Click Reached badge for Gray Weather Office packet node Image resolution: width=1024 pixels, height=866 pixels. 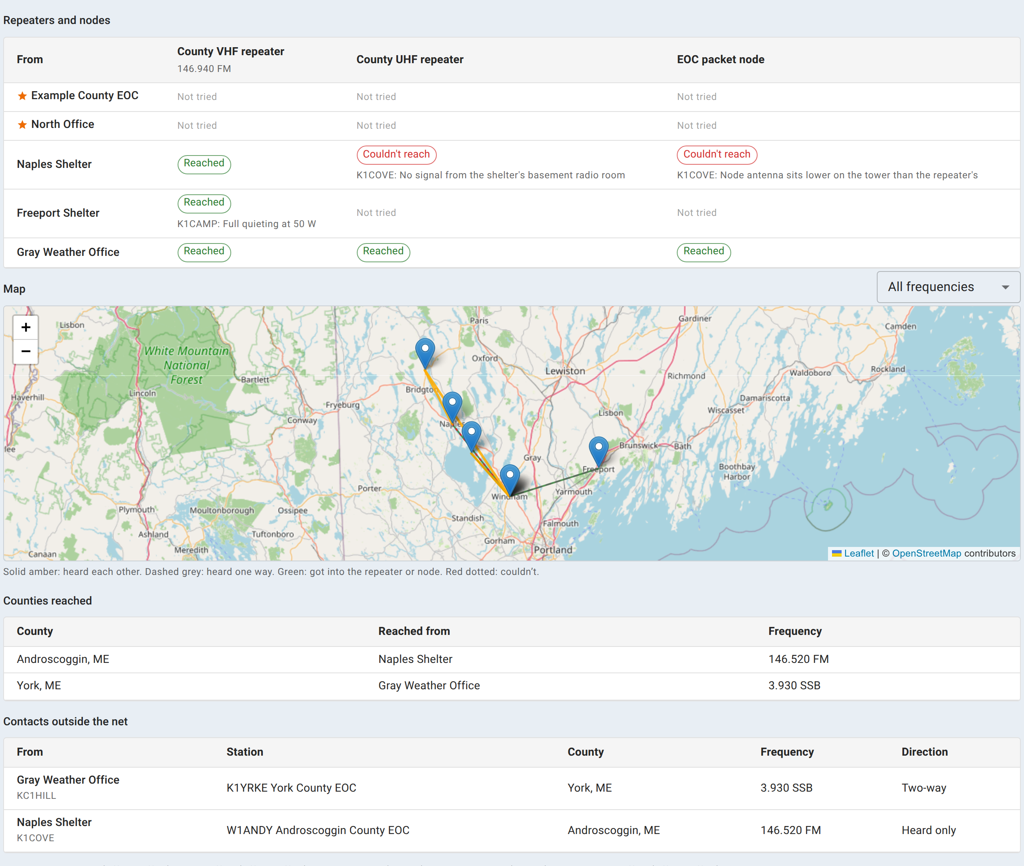(703, 252)
